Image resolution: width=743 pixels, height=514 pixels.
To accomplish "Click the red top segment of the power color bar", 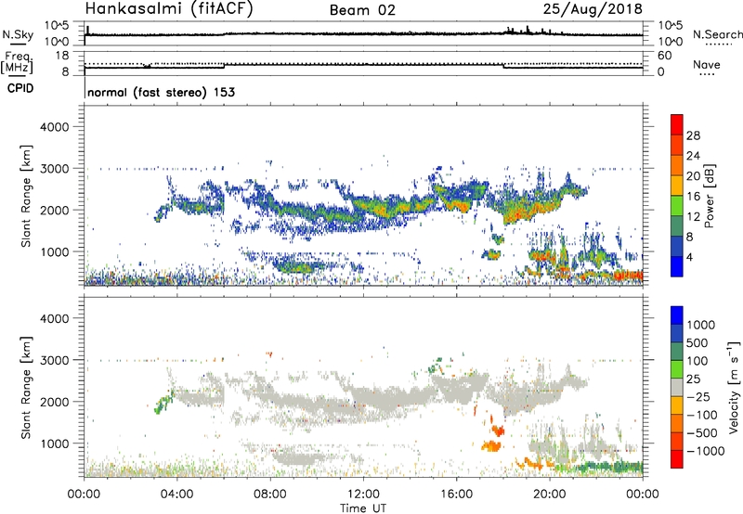I will [677, 125].
